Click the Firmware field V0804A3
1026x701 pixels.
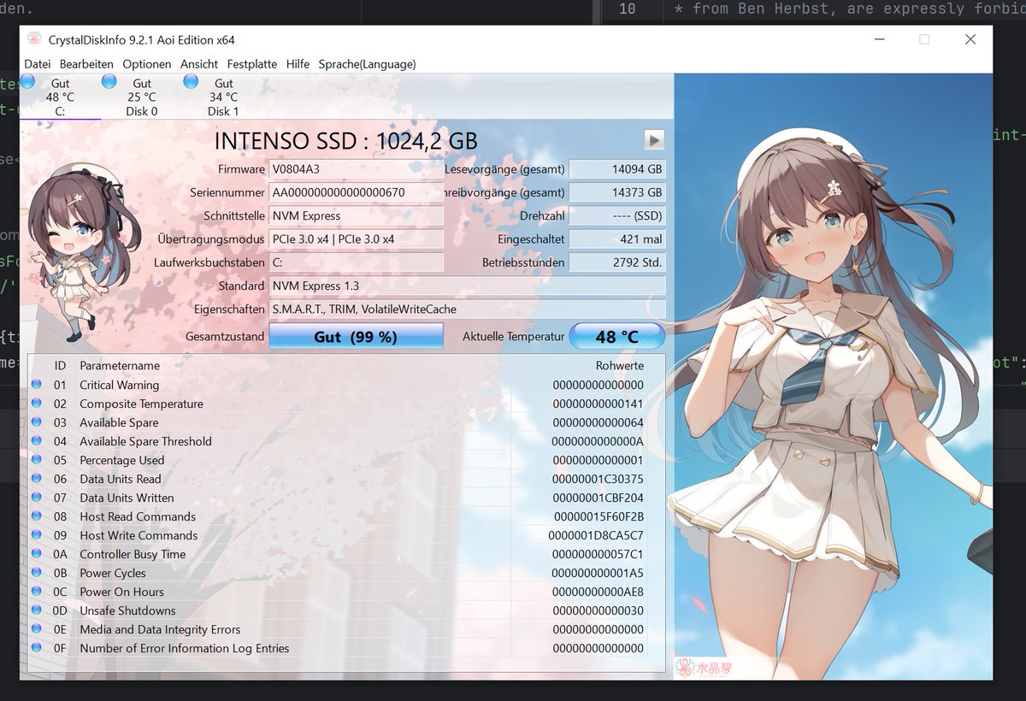pyautogui.click(x=357, y=169)
